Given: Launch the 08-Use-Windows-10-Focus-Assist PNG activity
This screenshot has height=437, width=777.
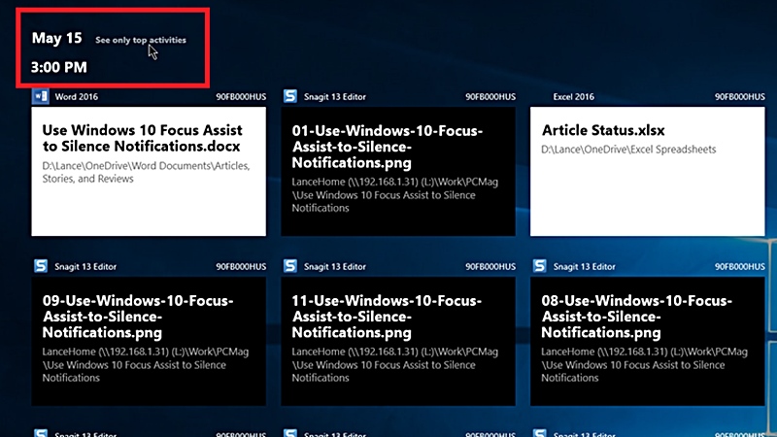Looking at the screenshot, I should [646, 341].
